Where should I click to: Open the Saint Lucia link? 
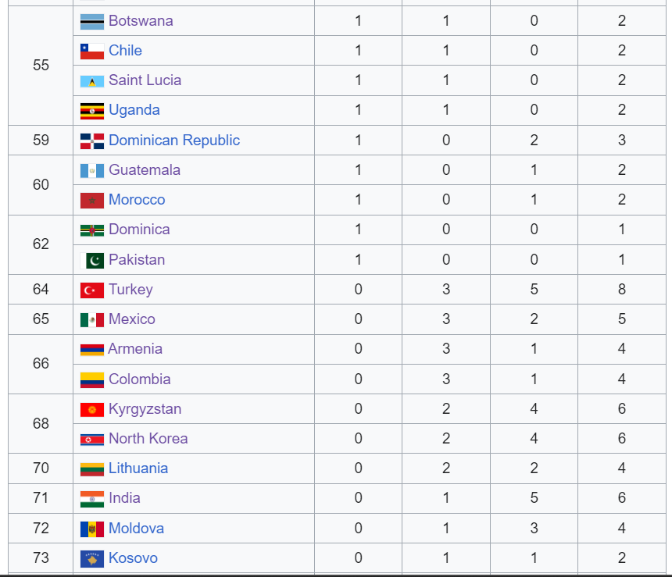pos(145,80)
